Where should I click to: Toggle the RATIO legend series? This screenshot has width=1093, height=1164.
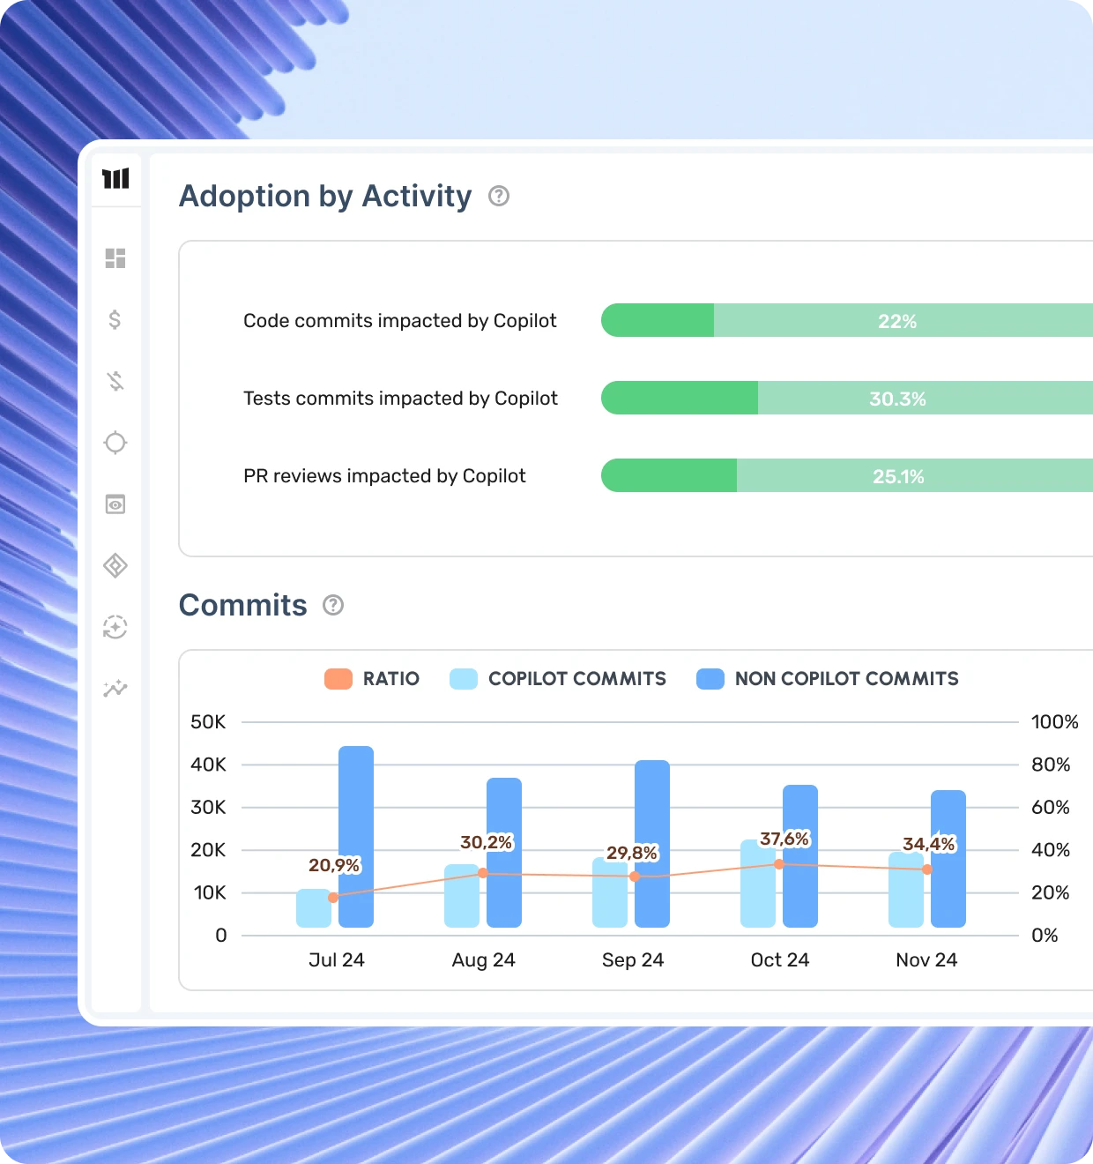pyautogui.click(x=372, y=679)
